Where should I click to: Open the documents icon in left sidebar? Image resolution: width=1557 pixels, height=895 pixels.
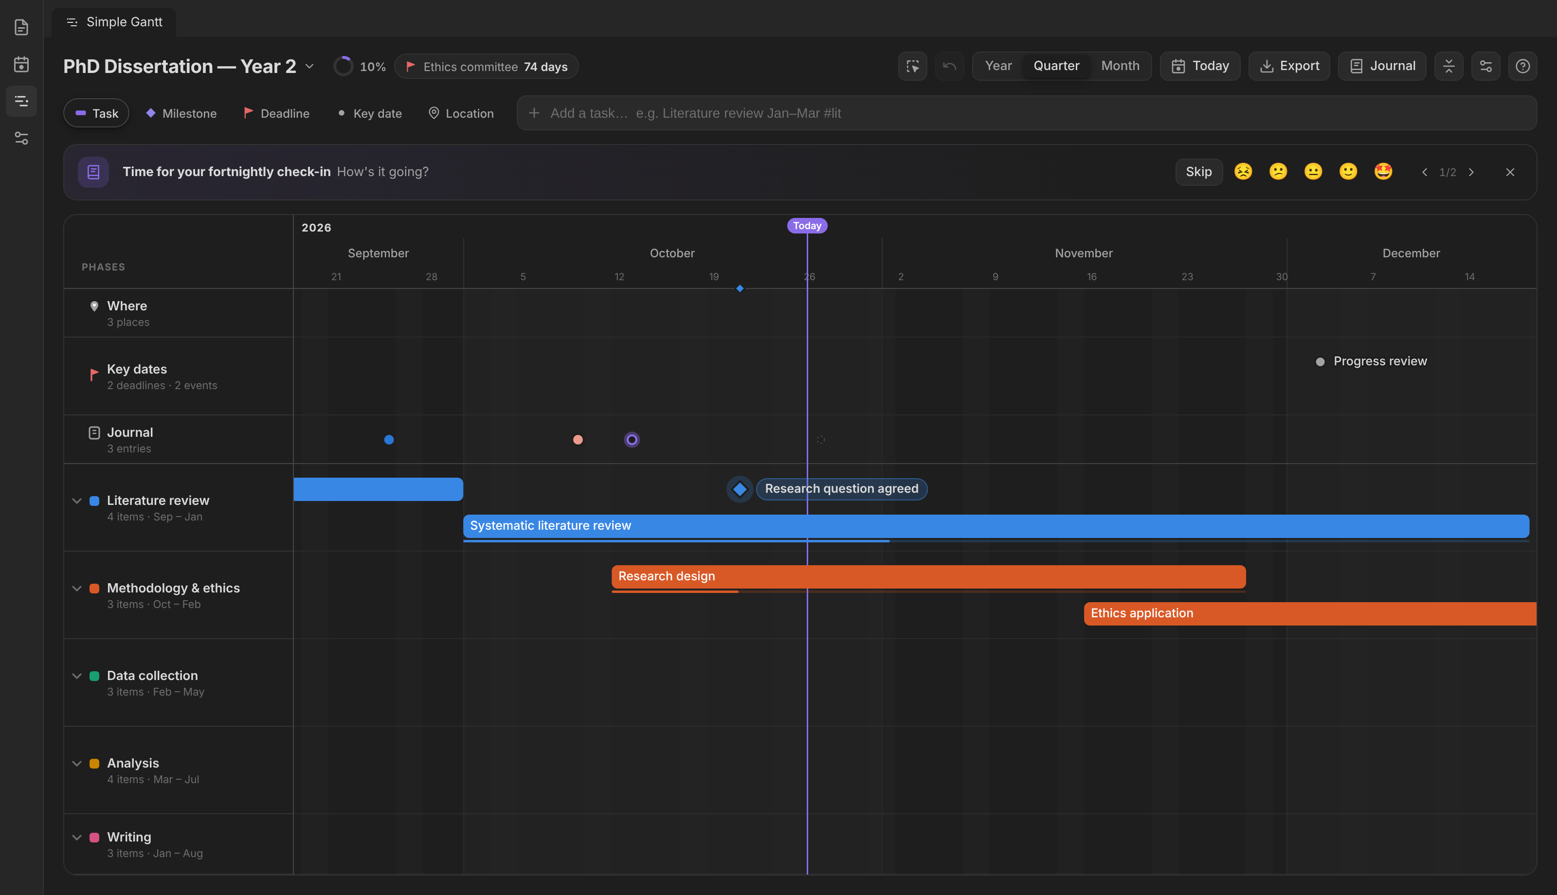click(x=21, y=27)
